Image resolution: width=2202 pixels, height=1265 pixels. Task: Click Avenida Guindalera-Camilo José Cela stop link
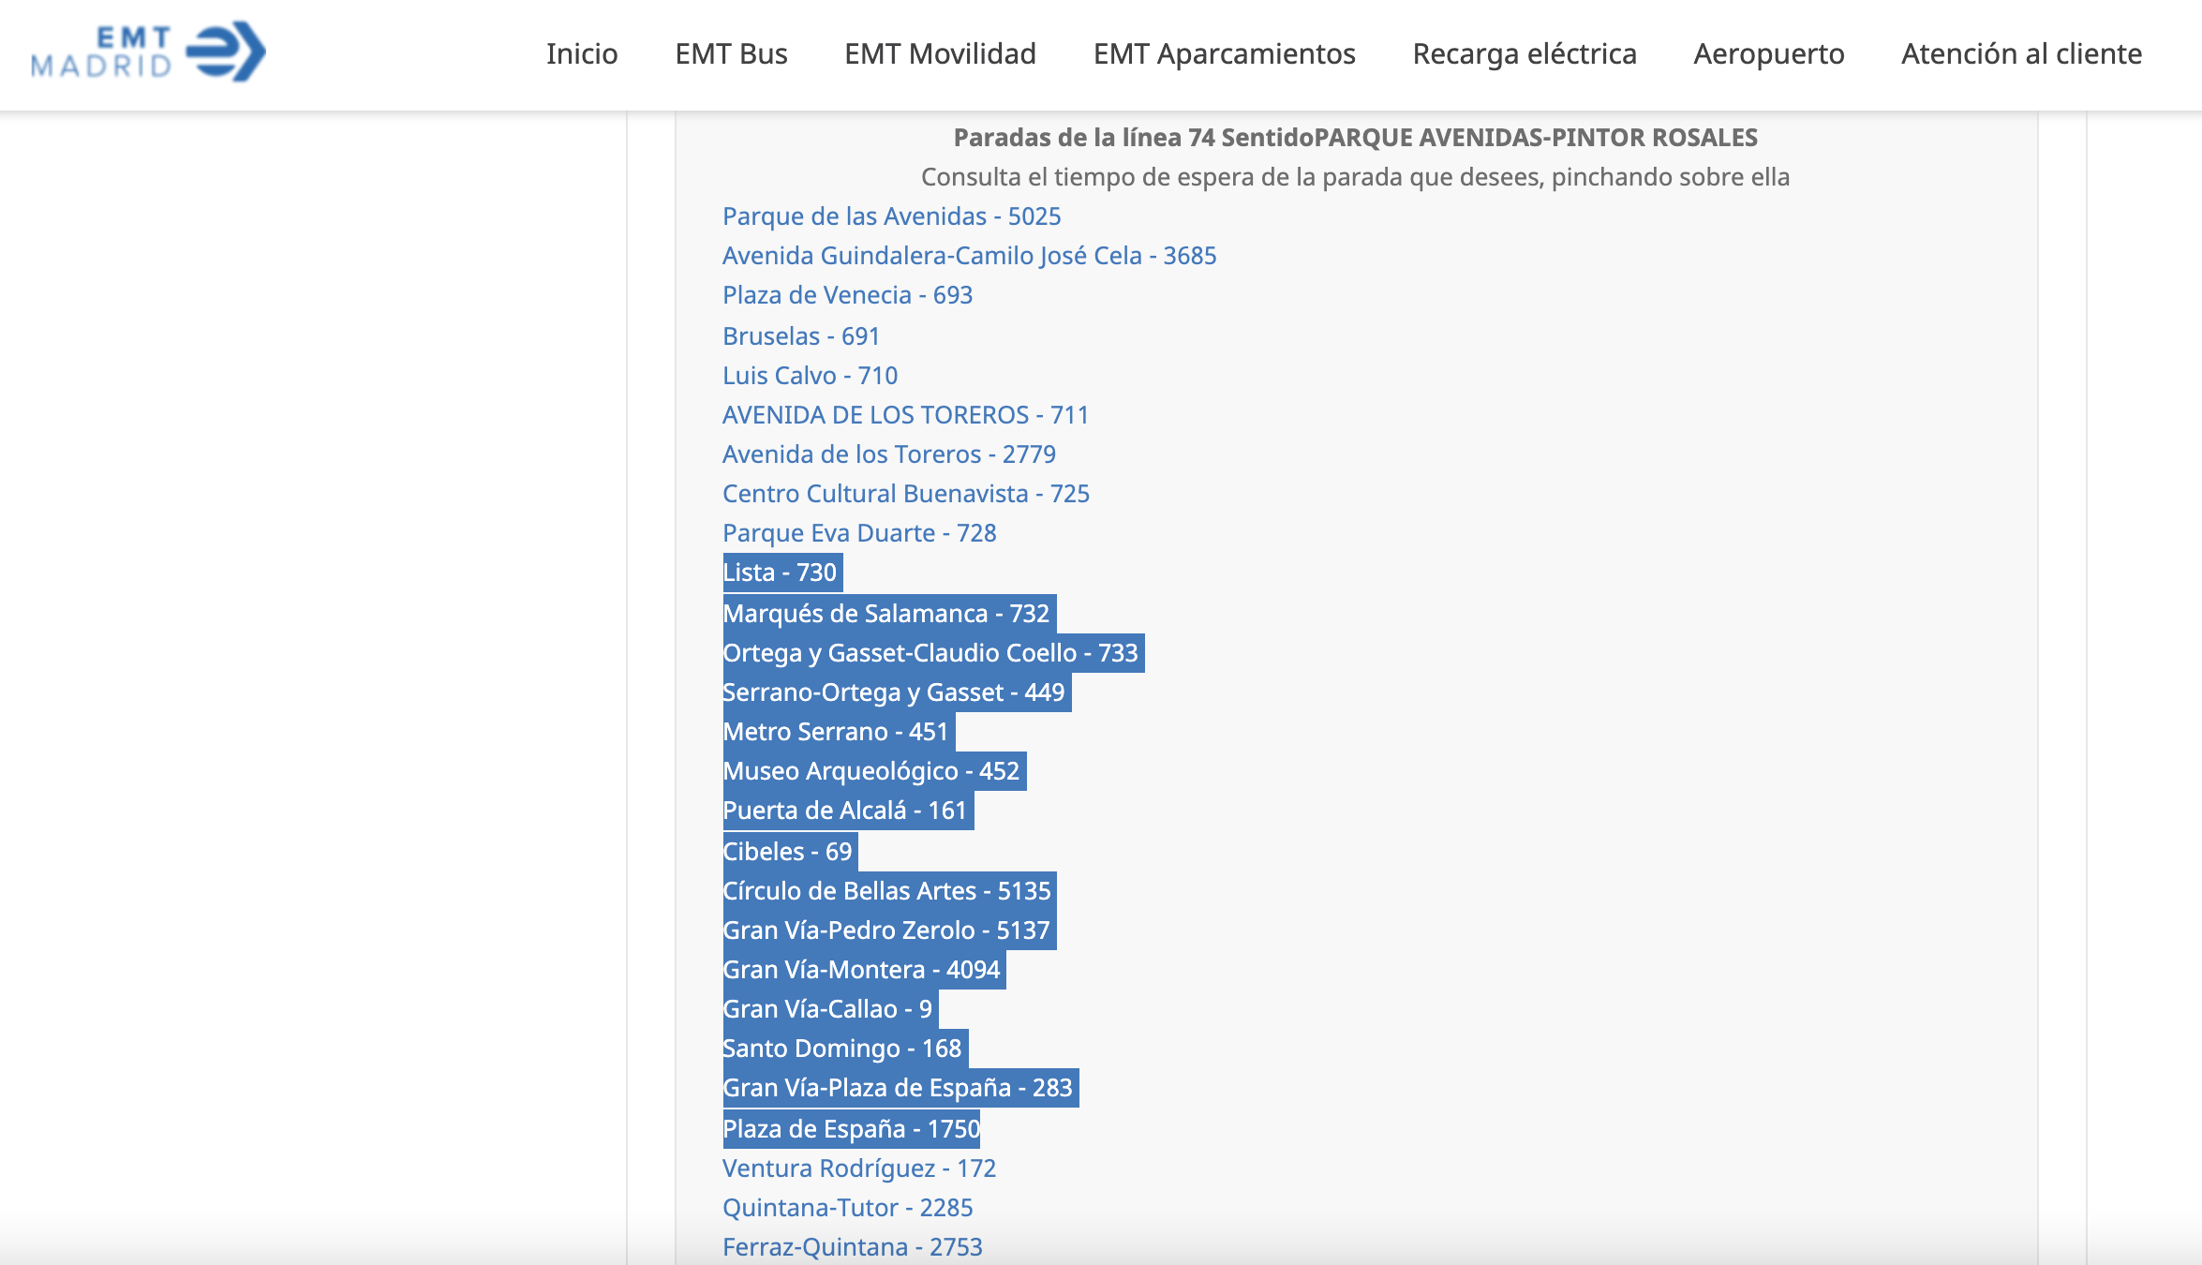click(969, 256)
